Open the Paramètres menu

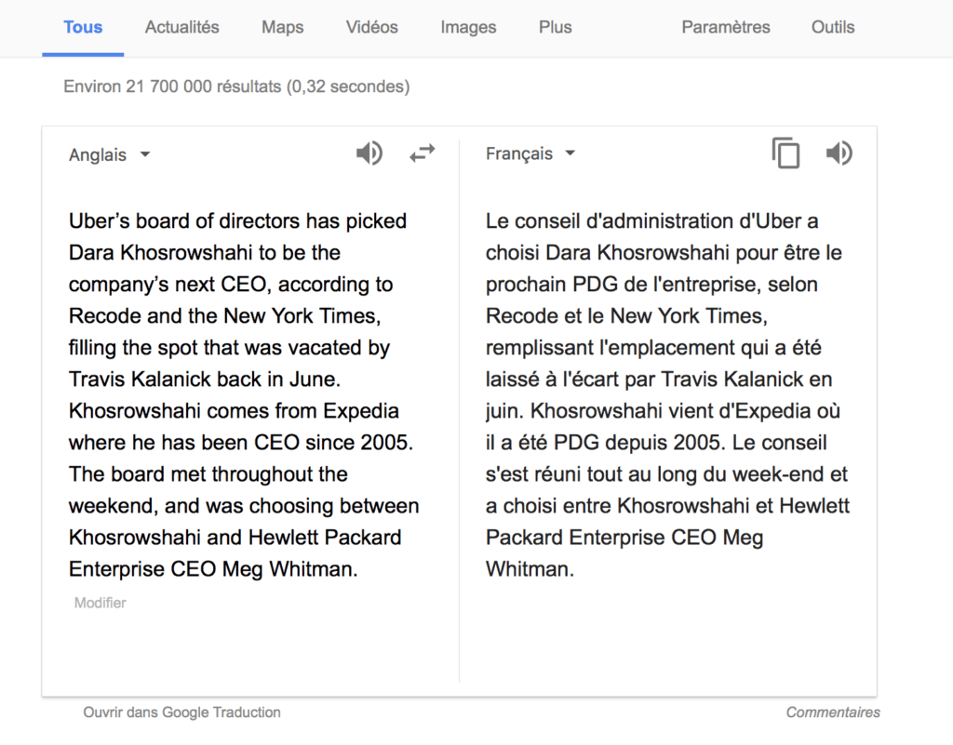tap(726, 27)
